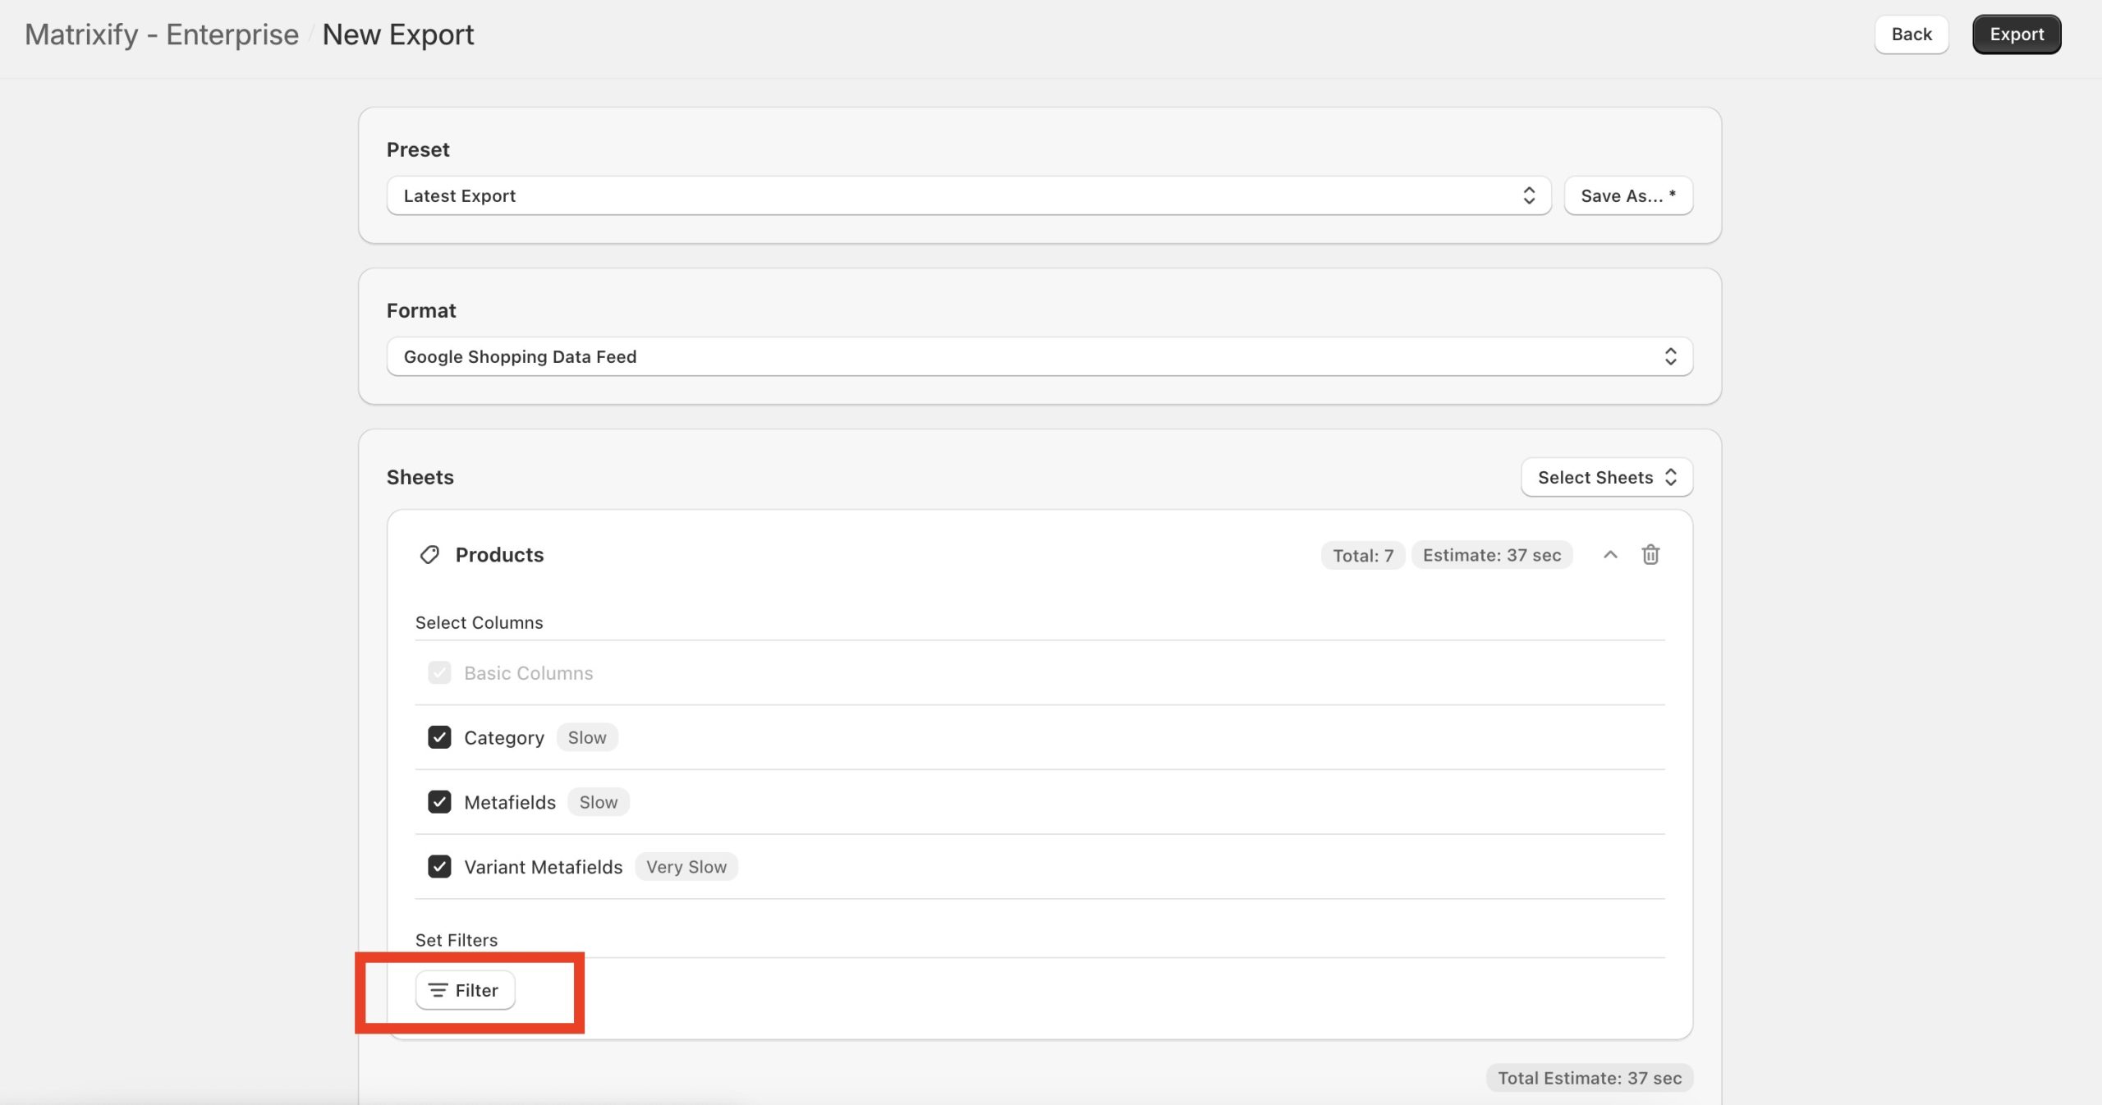Screen dimensions: 2102x1105
Task: Collapse the Products sheet with the up arrow
Action: click(1609, 555)
